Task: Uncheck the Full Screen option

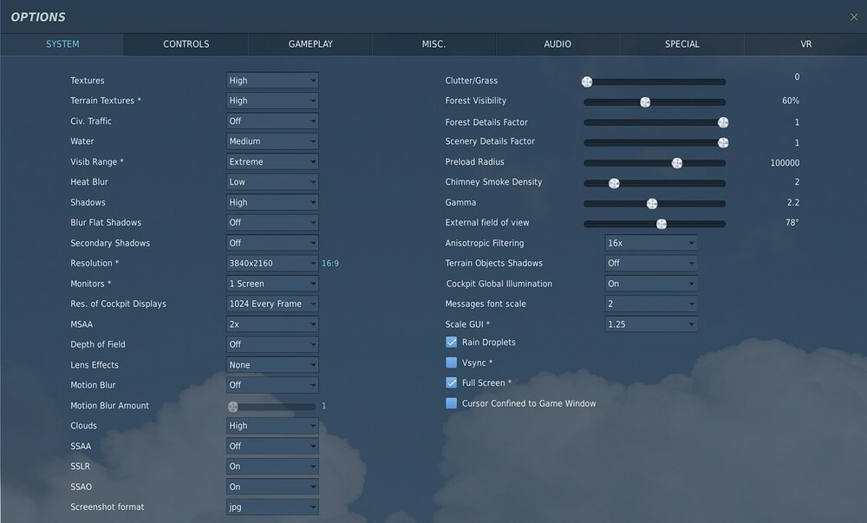Action: (x=451, y=382)
